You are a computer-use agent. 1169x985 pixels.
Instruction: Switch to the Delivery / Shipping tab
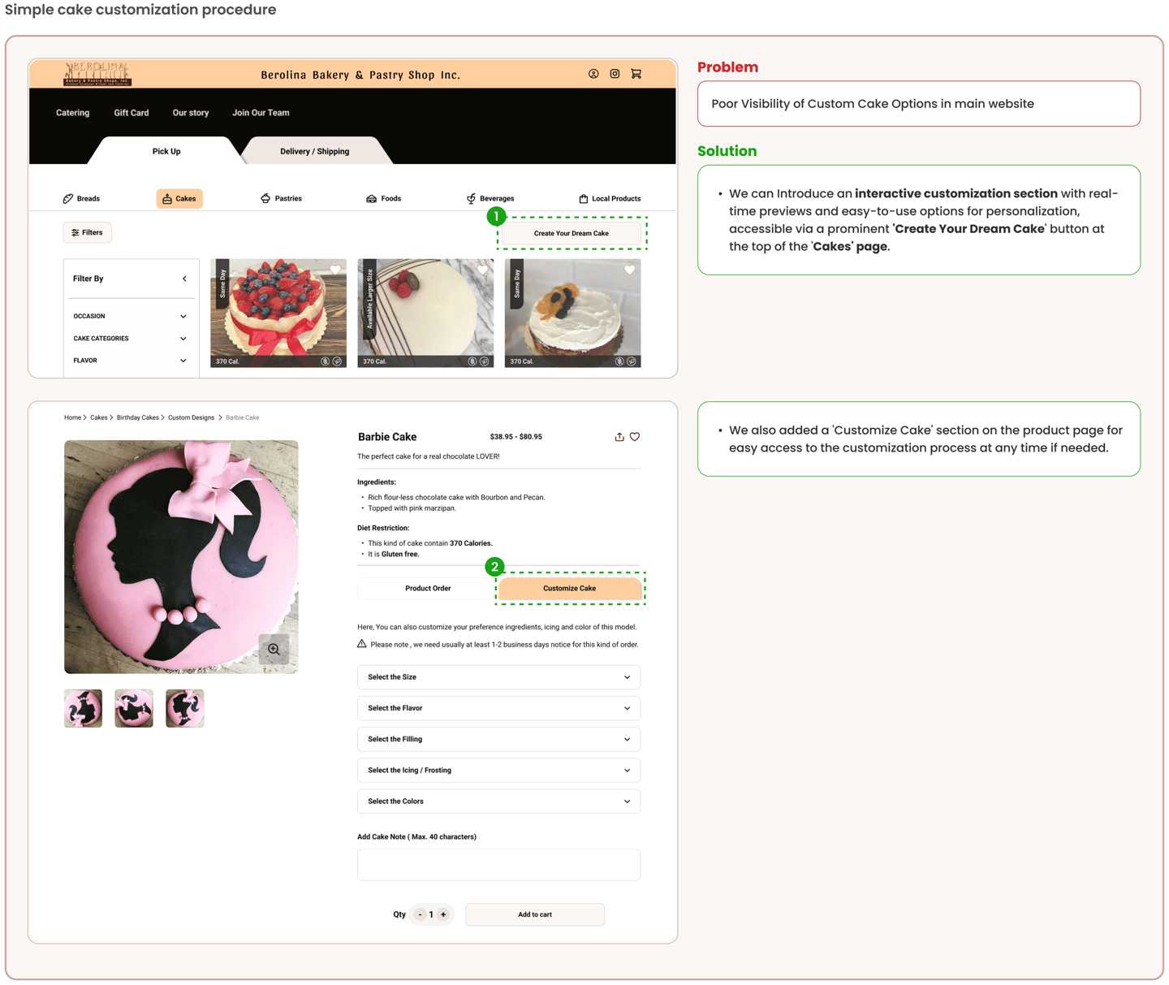point(315,151)
